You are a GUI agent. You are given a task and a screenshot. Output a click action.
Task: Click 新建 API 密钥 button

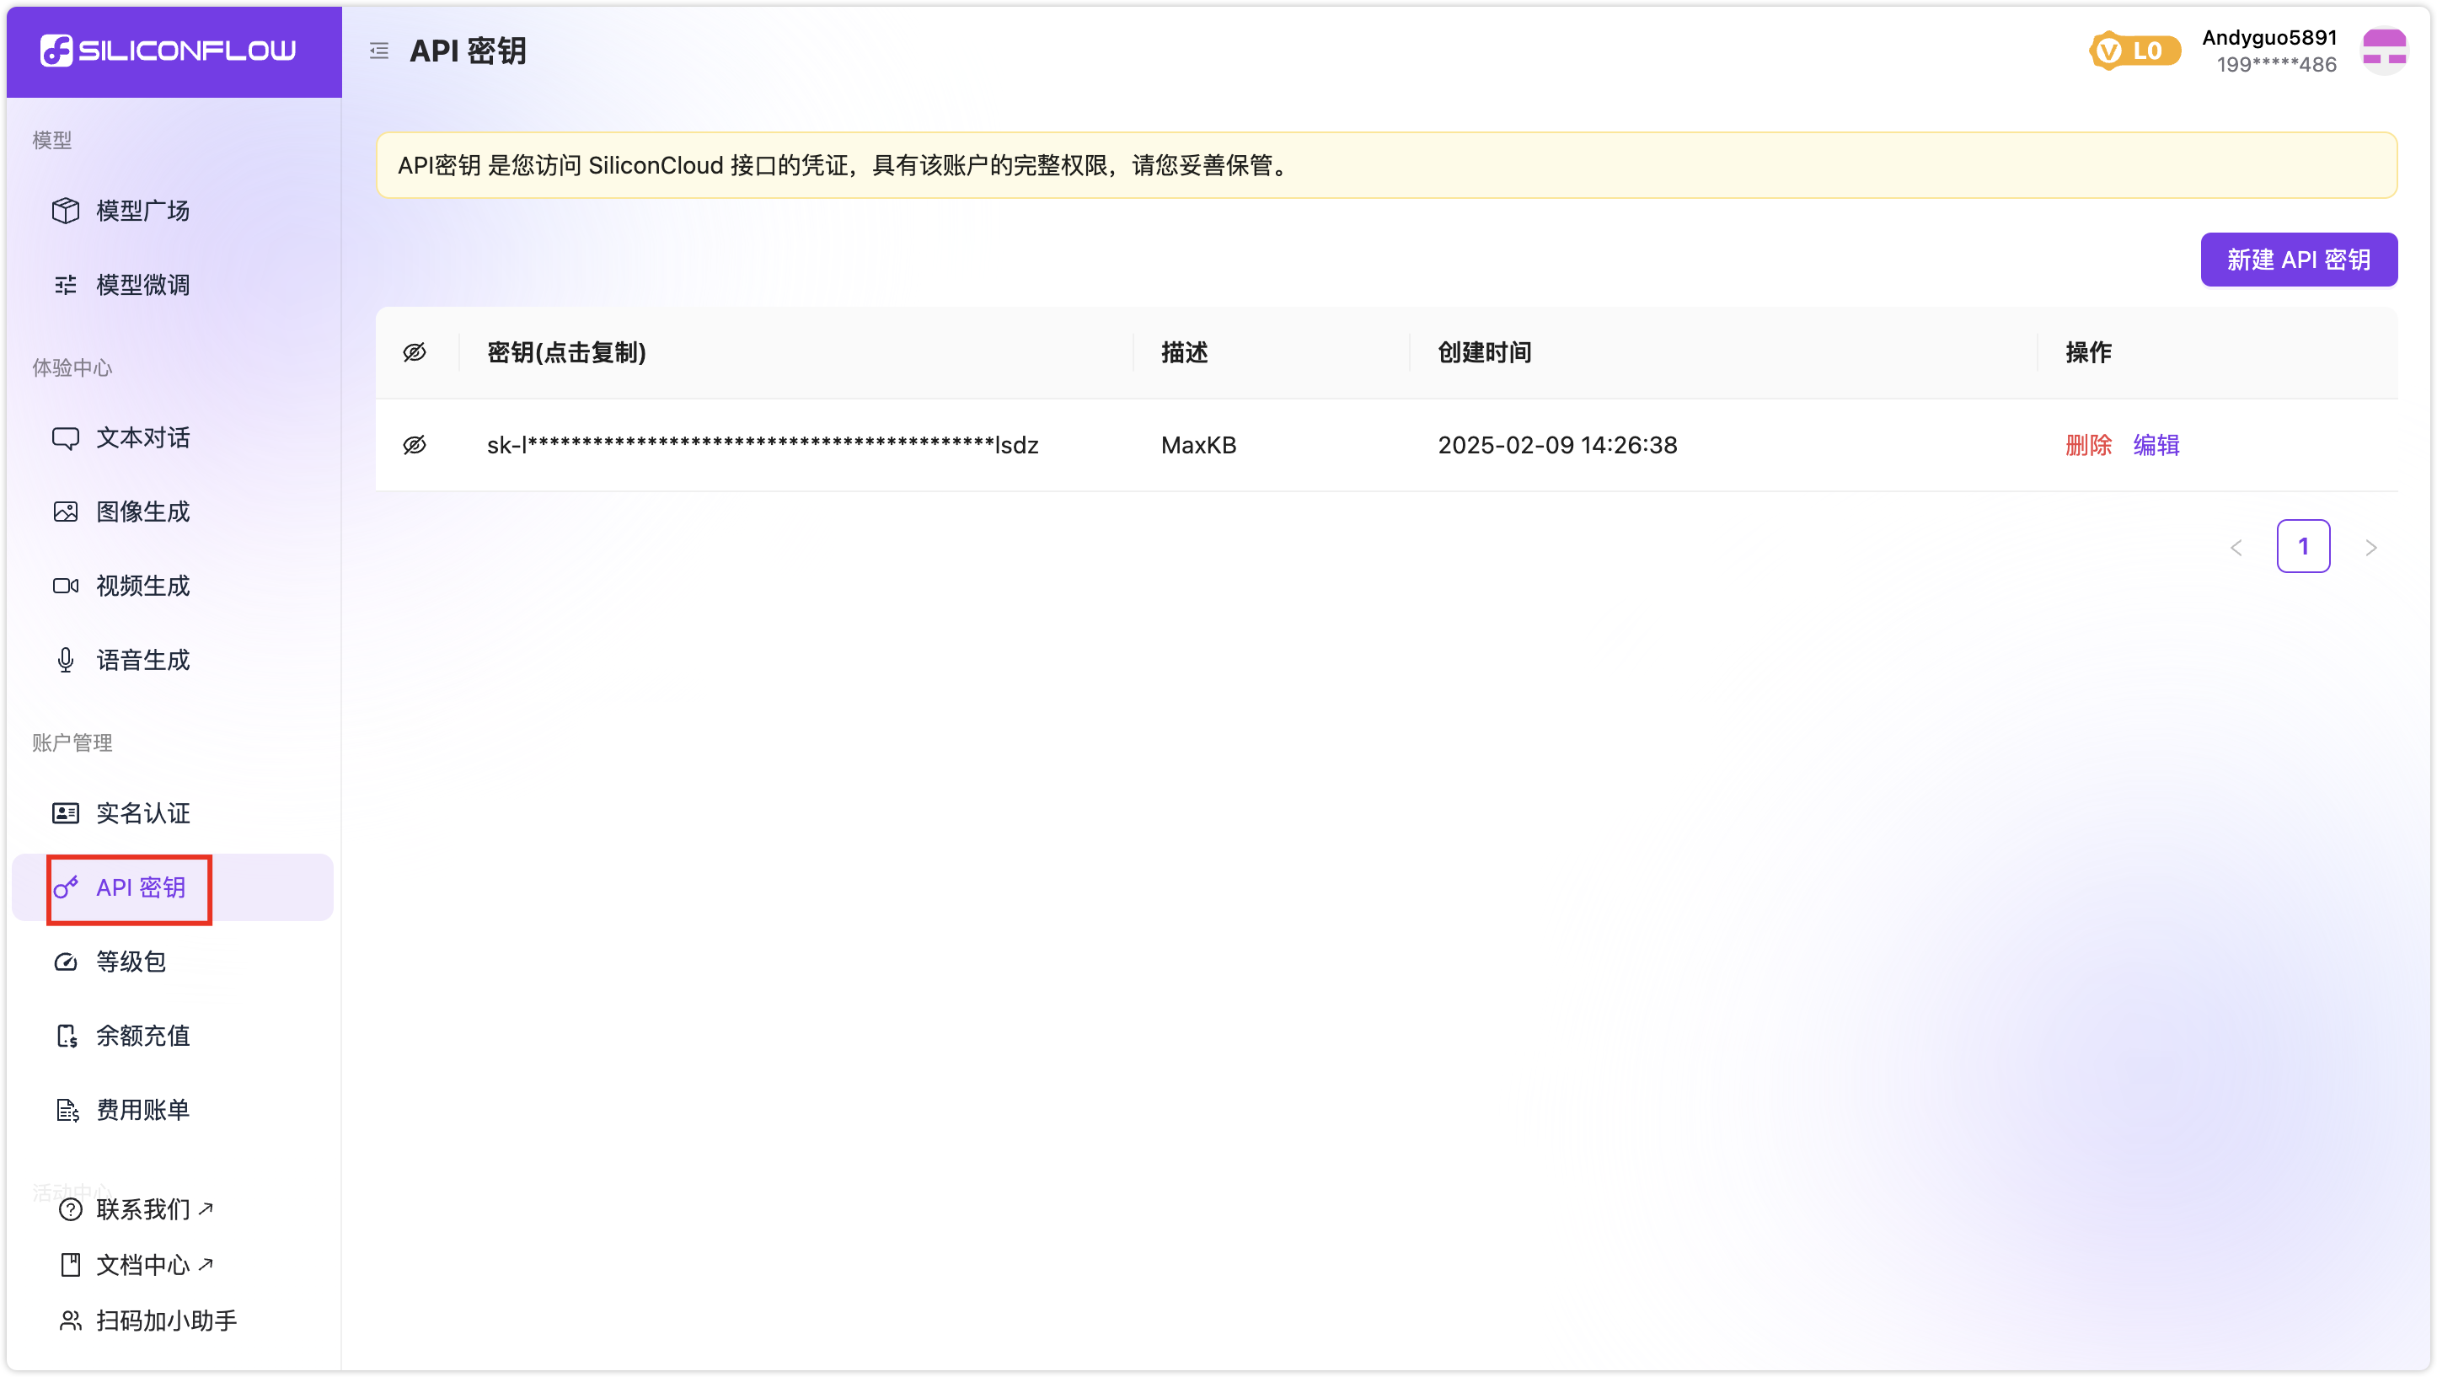2298,260
